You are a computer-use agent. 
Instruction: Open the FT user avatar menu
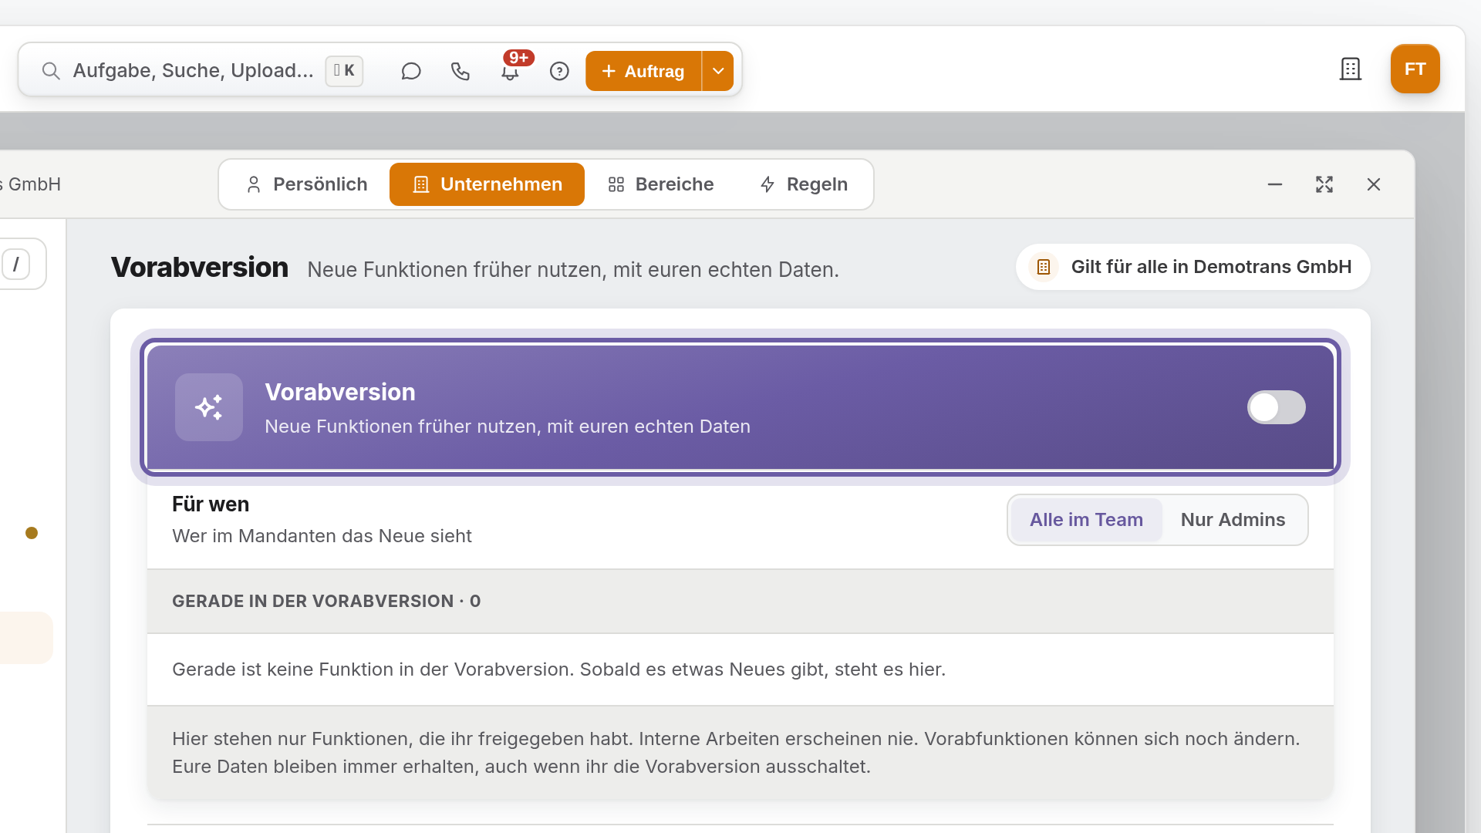pos(1415,69)
